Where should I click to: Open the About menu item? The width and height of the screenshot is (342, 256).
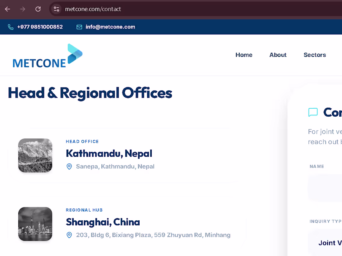(278, 55)
